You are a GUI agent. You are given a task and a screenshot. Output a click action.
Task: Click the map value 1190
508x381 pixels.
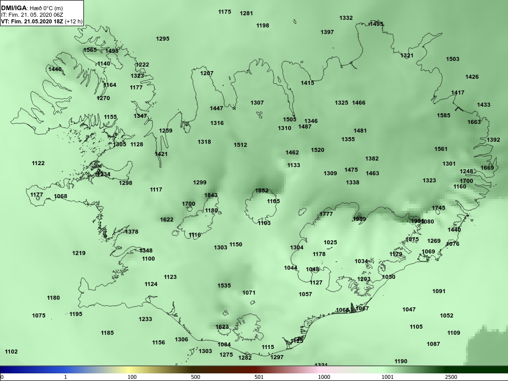pos(401,361)
